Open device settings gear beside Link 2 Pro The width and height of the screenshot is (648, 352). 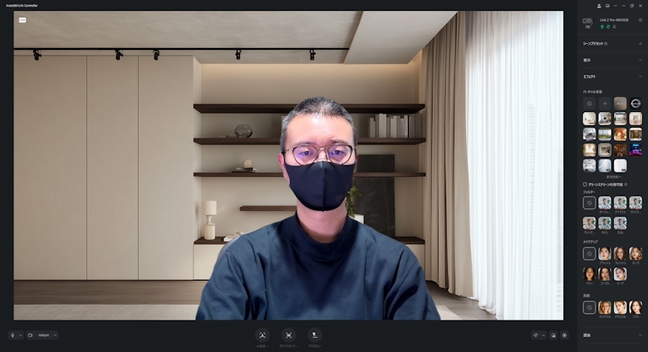coord(640,20)
